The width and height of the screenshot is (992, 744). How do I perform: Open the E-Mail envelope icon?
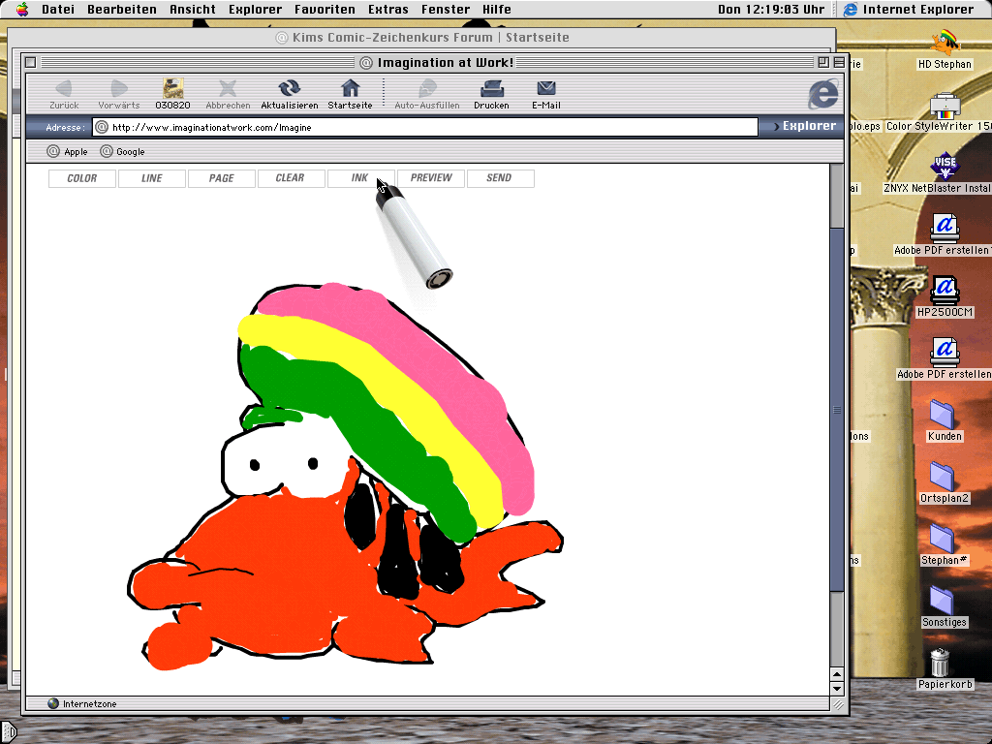[x=546, y=89]
